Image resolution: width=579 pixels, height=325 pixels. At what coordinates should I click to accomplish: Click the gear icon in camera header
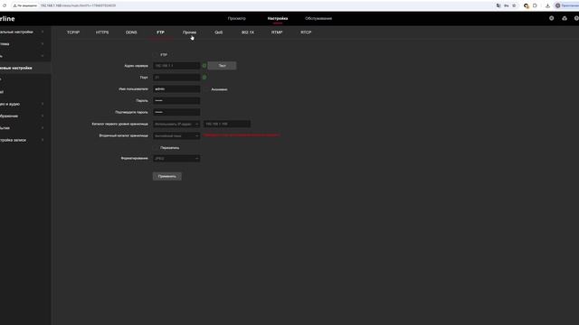pos(551,18)
